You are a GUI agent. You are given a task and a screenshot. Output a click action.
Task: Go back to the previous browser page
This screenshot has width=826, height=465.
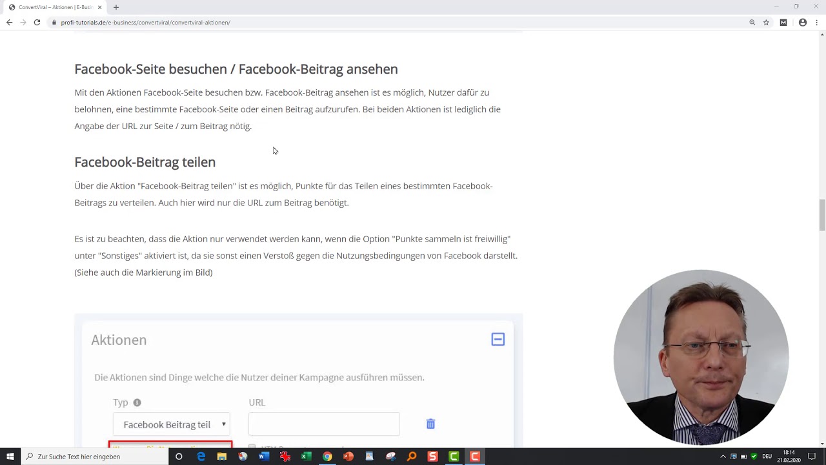pyautogui.click(x=9, y=22)
